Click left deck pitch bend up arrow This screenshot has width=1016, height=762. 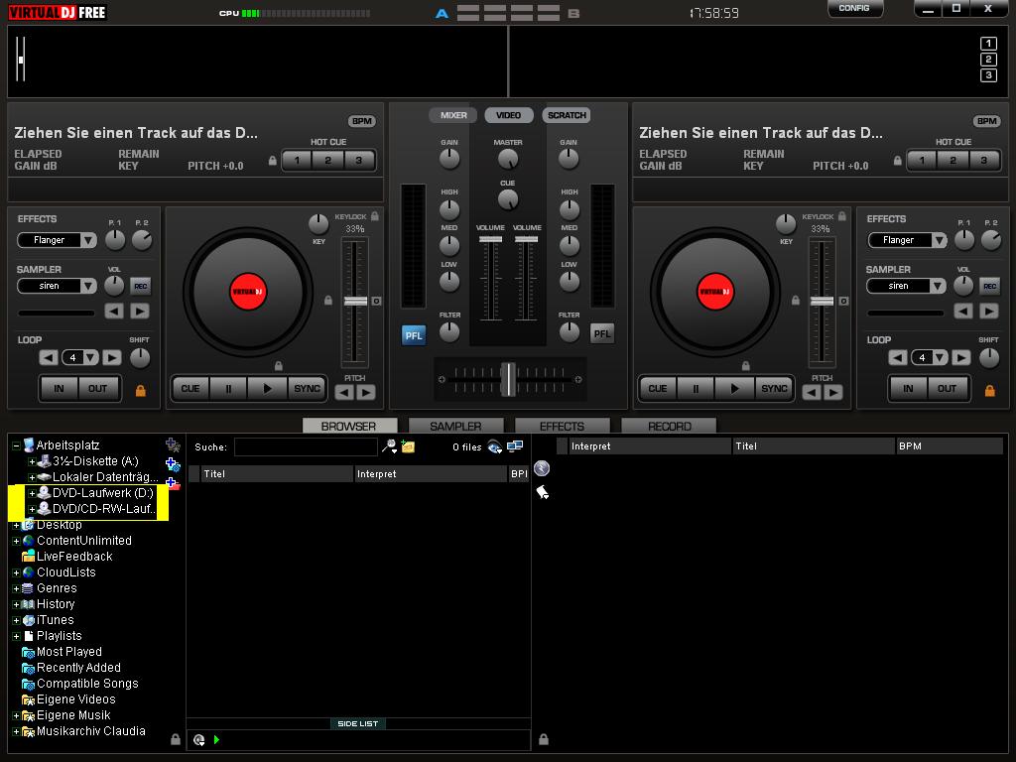click(x=365, y=392)
